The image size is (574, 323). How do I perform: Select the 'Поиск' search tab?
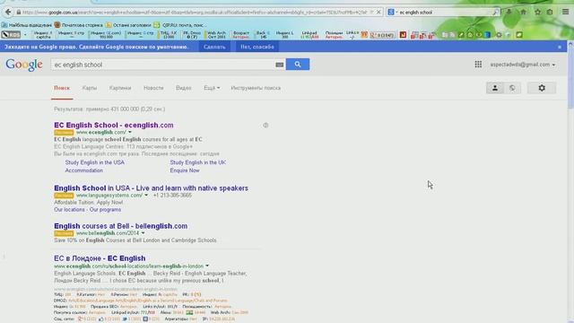(62, 88)
